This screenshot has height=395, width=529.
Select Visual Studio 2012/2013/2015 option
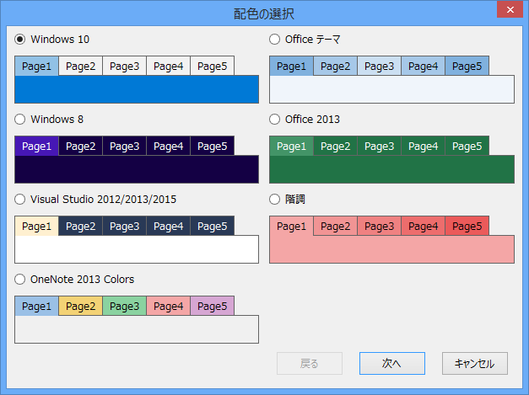pos(21,200)
